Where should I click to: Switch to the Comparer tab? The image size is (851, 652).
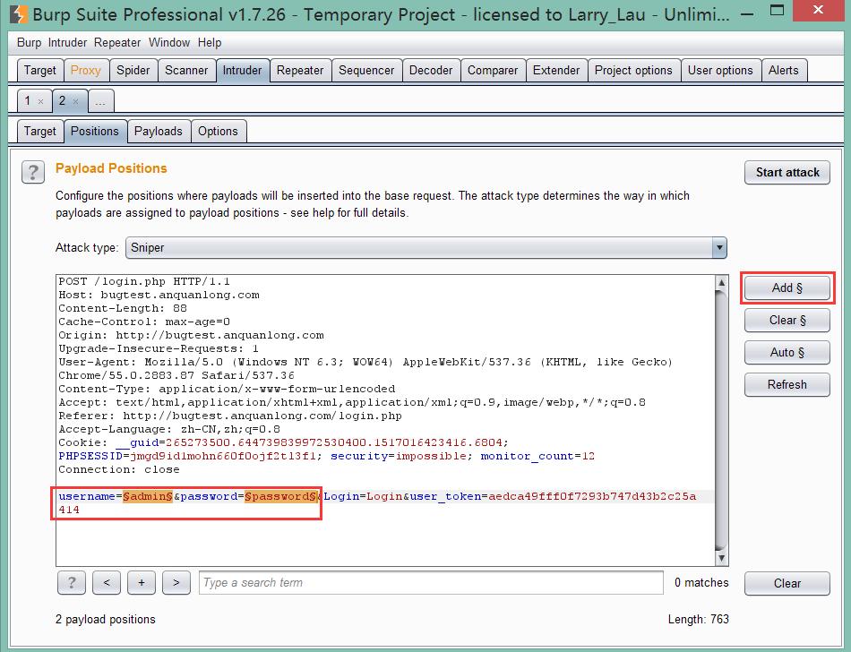[x=493, y=71]
